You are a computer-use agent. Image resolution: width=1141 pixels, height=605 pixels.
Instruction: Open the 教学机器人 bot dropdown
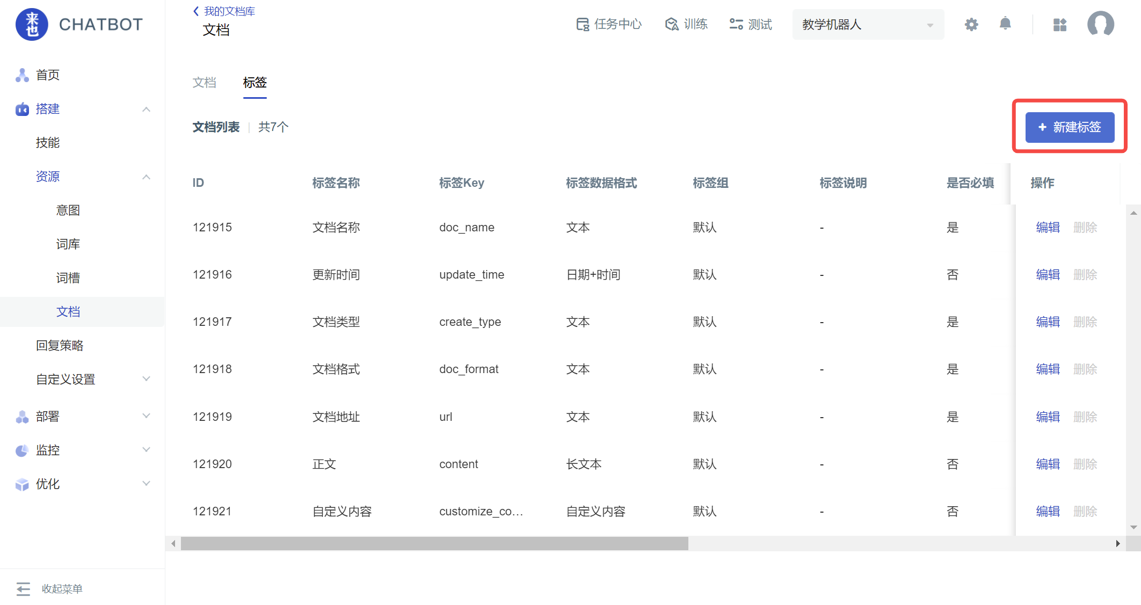pyautogui.click(x=868, y=24)
